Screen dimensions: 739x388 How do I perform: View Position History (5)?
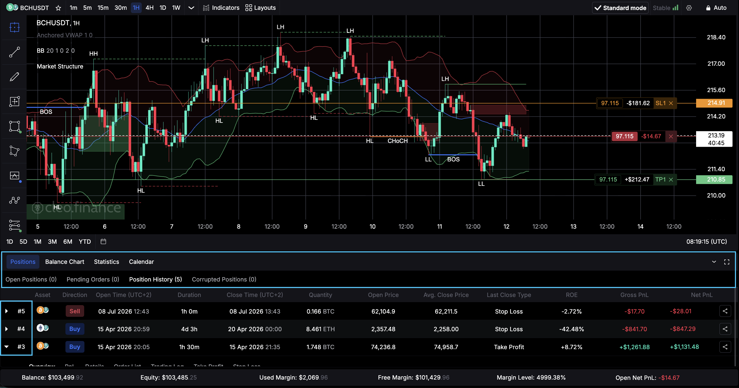[156, 279]
